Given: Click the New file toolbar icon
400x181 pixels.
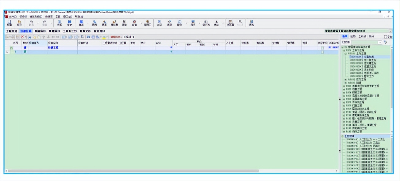Looking at the screenshot, I should tap(10, 23).
